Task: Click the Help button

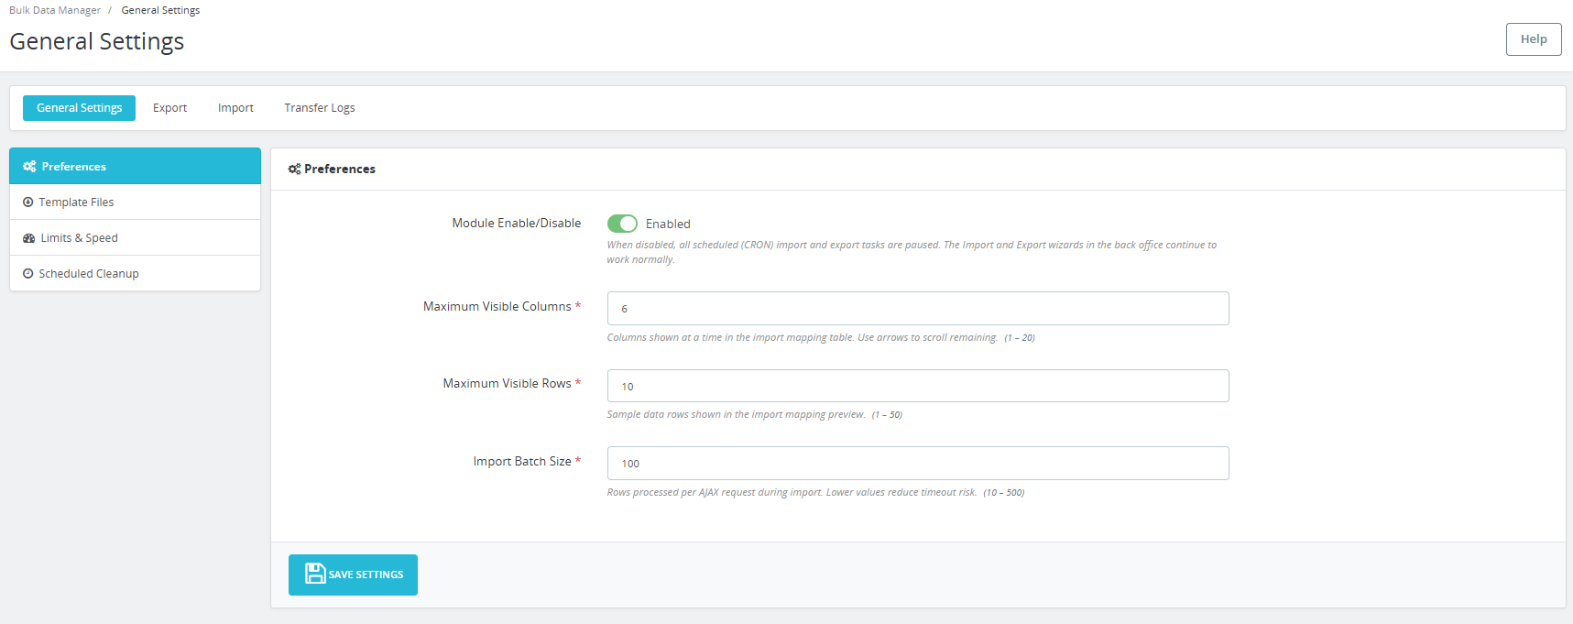Action: click(1534, 39)
